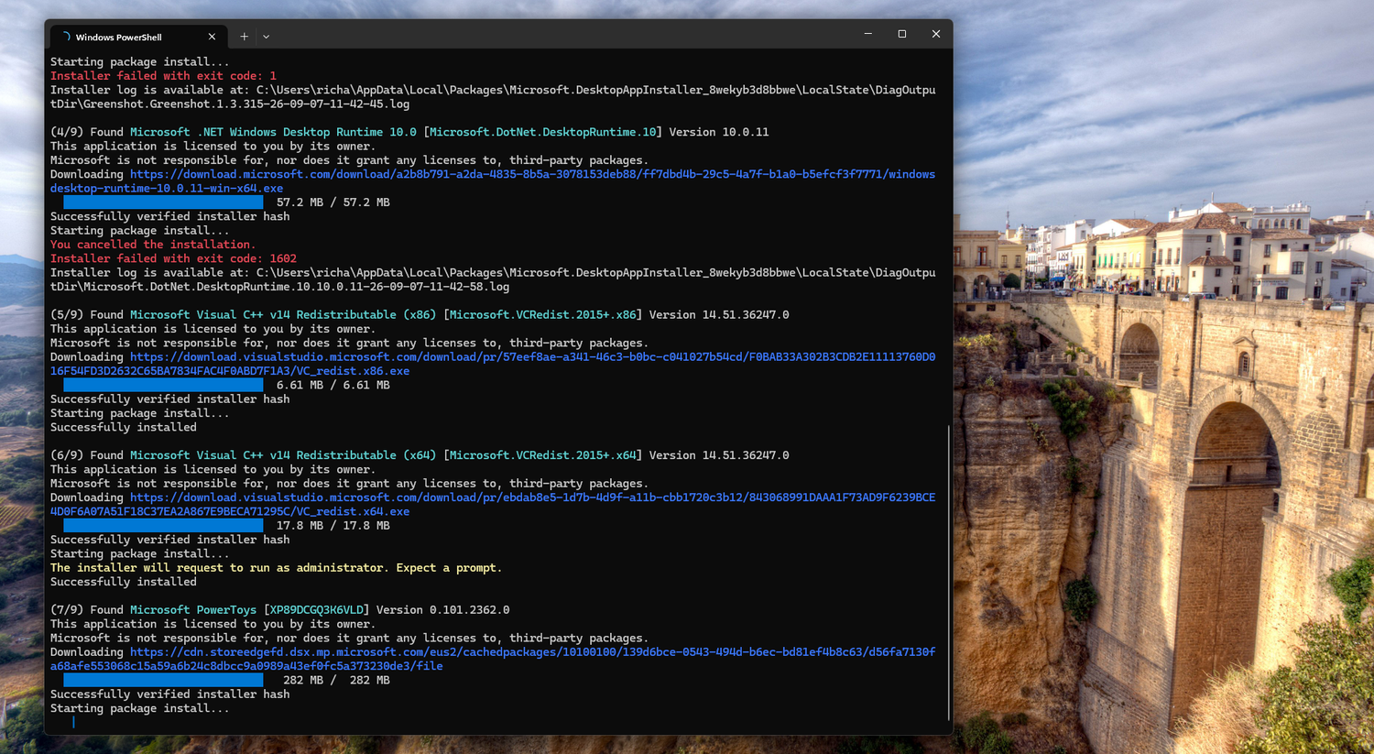Click 'Microsoft.VCRedist.2015+.x86' package ID

pos(542,315)
